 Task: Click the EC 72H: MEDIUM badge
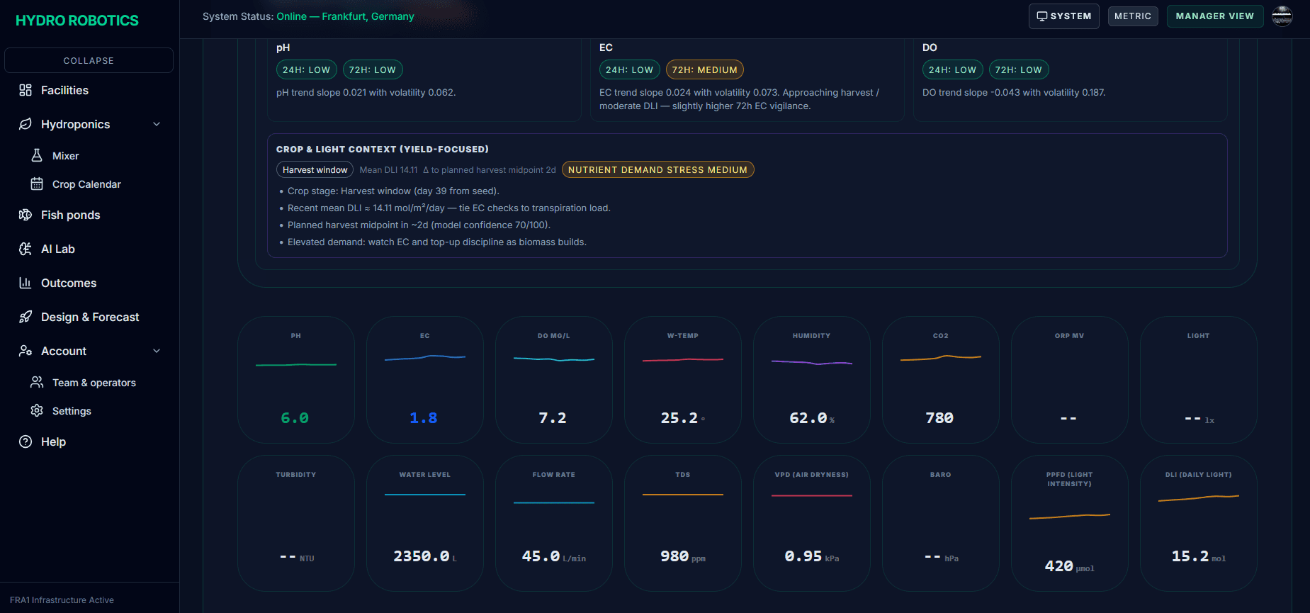704,69
